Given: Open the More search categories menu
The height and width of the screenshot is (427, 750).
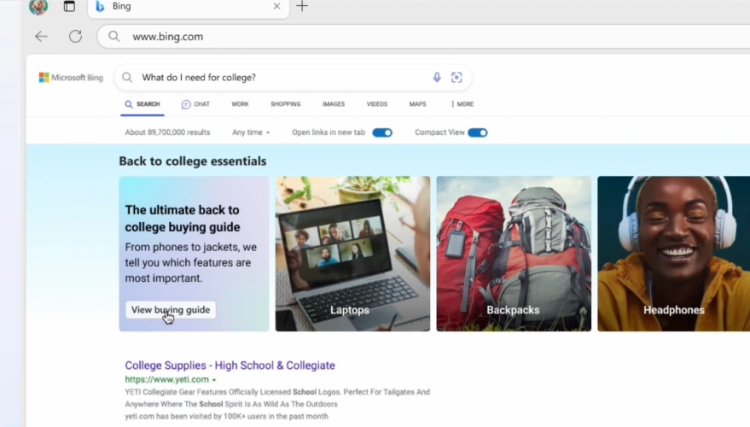Looking at the screenshot, I should [462, 104].
